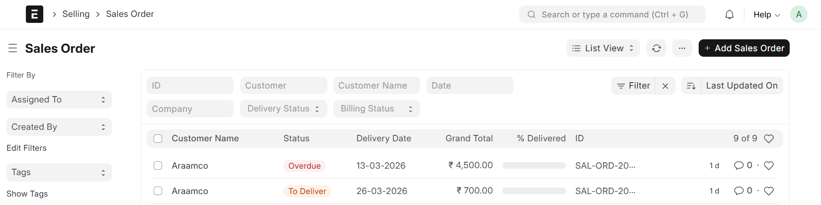Toggle the sidebar hamburger icon
The height and width of the screenshot is (205, 821).
click(x=12, y=48)
